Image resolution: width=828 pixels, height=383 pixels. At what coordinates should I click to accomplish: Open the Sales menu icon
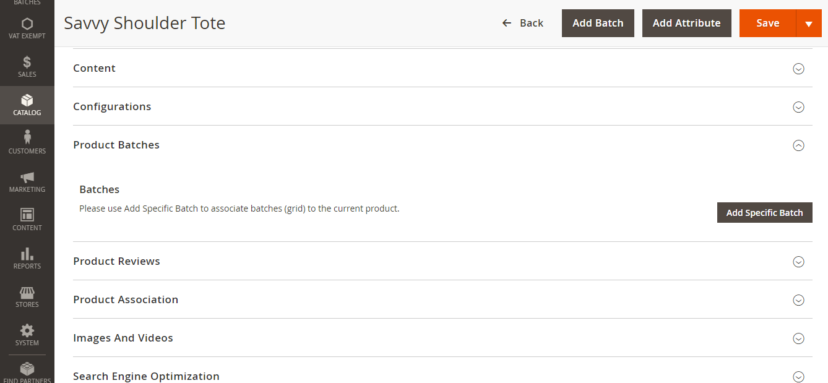click(x=27, y=62)
